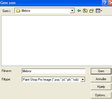Open the Options... dialog
The width and height of the screenshot is (112, 99).
101,95
